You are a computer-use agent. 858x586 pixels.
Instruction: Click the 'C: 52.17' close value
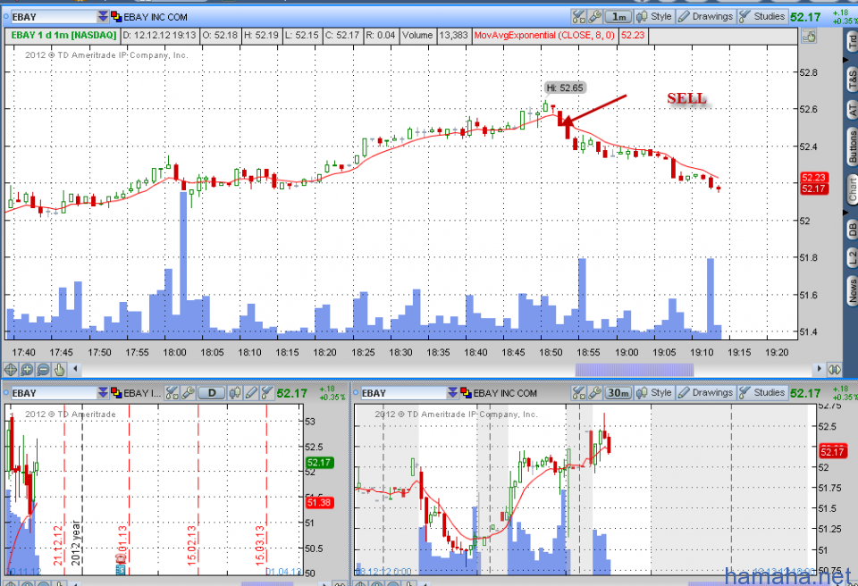click(x=342, y=36)
